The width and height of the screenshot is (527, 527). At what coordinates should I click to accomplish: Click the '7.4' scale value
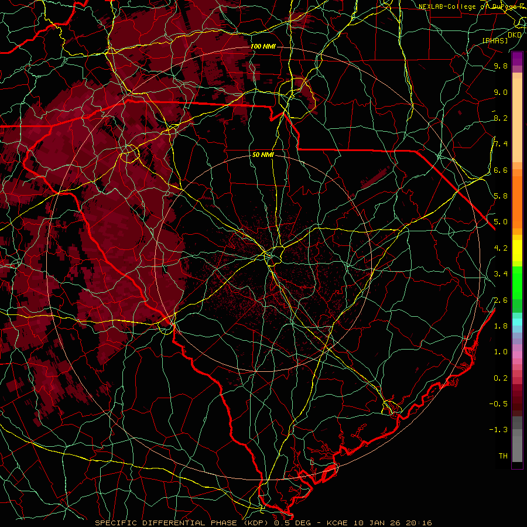[x=501, y=144]
